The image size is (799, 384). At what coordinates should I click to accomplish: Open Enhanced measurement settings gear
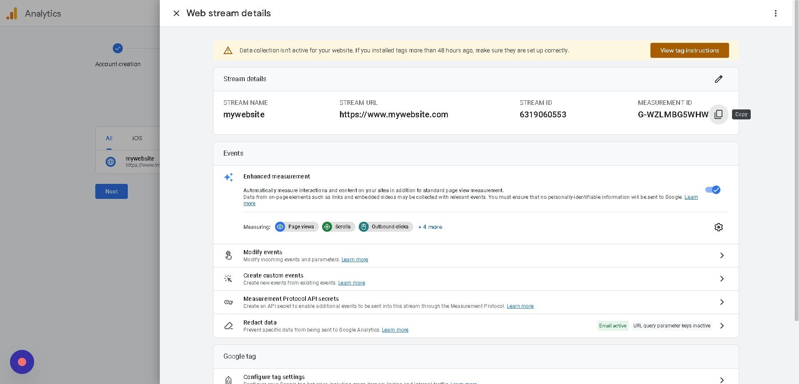718,227
